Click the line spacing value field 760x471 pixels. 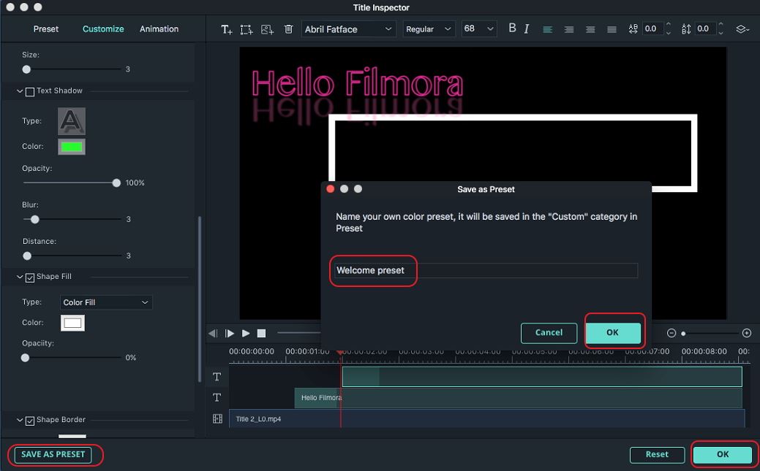click(705, 29)
